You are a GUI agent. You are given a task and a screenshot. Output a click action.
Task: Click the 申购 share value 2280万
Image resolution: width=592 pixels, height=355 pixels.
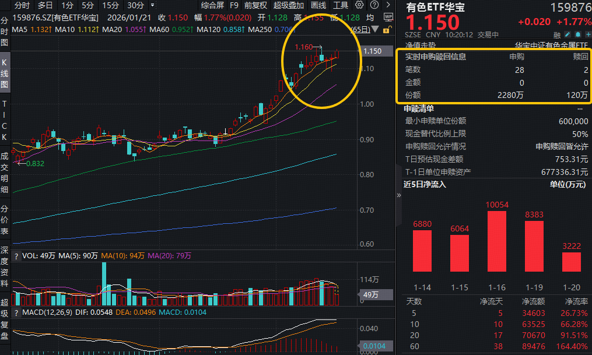510,96
